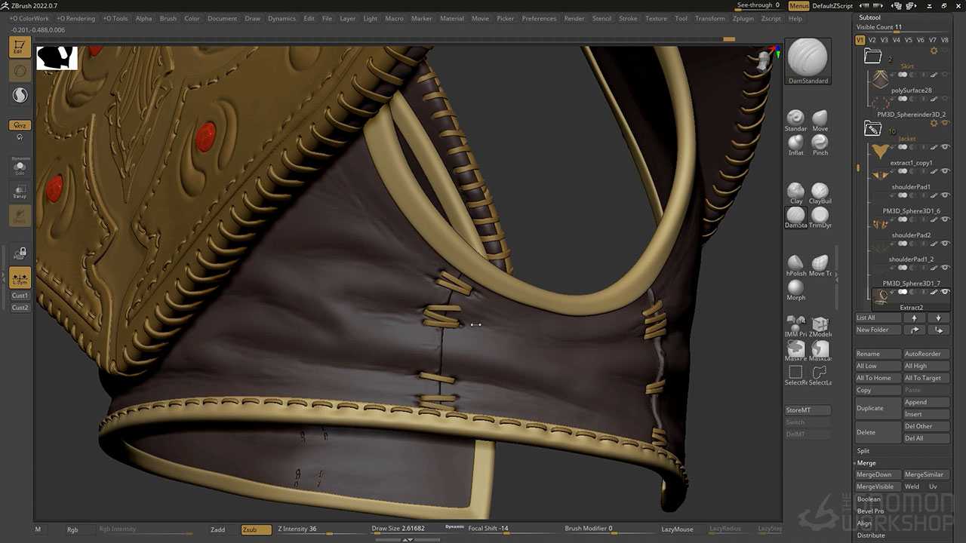The width and height of the screenshot is (966, 543).
Task: Choose the Inflate brush icon
Action: [795, 143]
